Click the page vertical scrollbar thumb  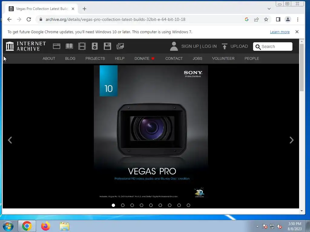click(x=301, y=67)
